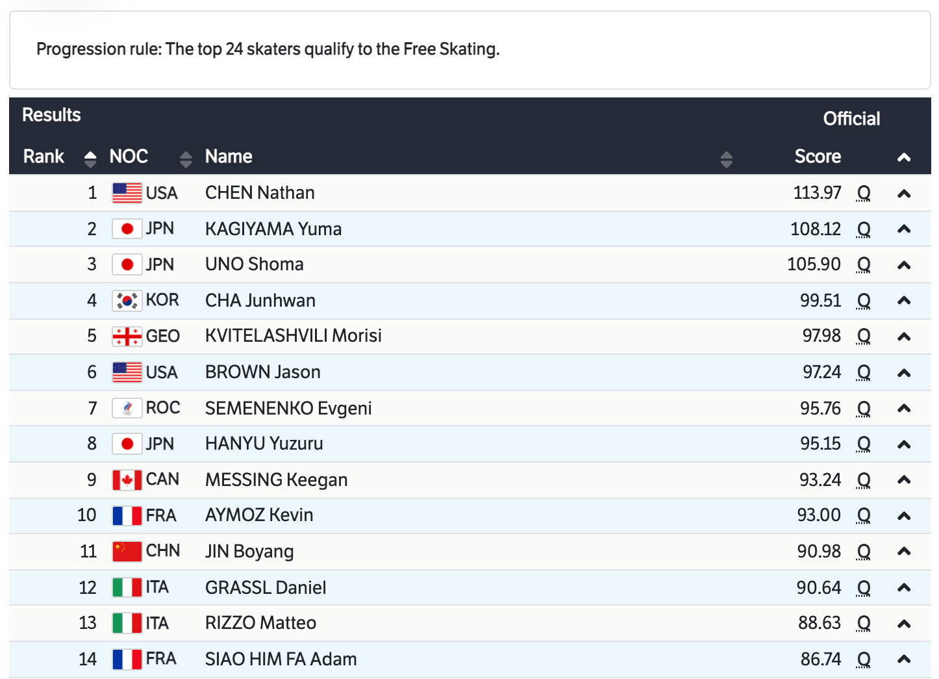The image size is (939, 679).
Task: Expand Hanyu Yuzuru's row chevron
Action: [903, 444]
